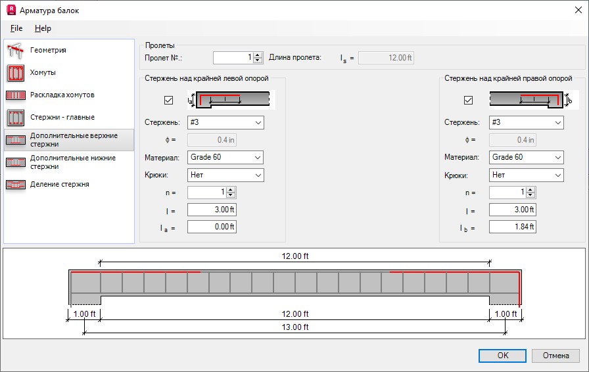Select the Деление стержня icon
Viewport: 589px width, 372px height.
(15, 185)
